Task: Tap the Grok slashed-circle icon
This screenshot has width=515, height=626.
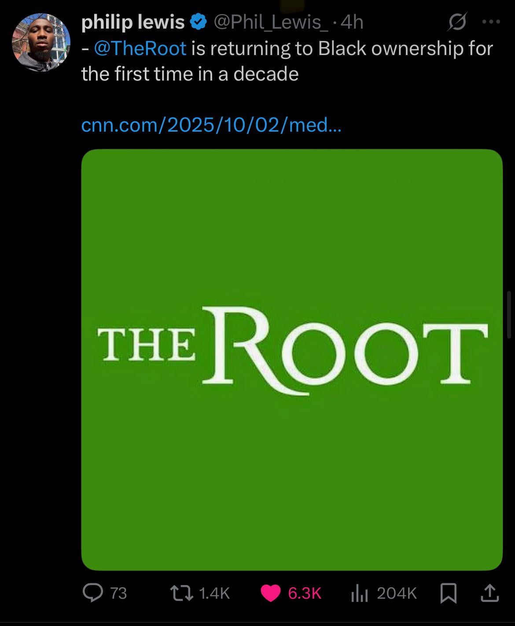Action: tap(455, 22)
